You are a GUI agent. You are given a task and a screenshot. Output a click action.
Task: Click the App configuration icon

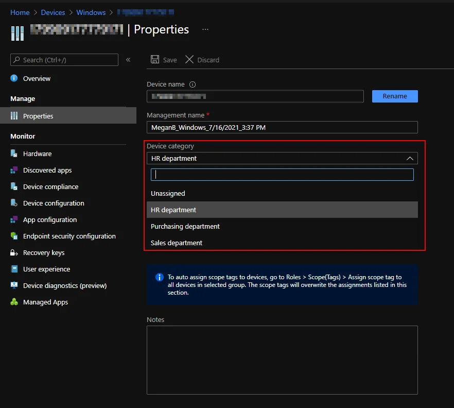click(x=14, y=219)
